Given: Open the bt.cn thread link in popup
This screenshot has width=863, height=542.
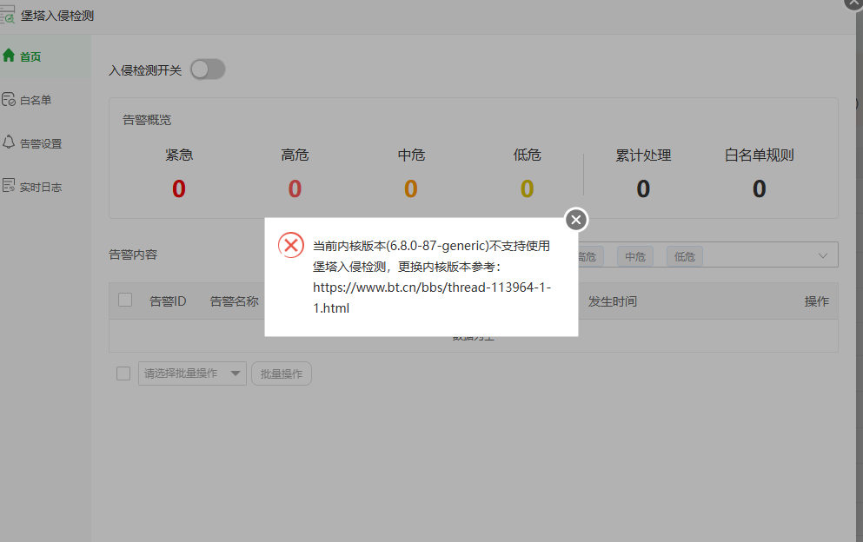Looking at the screenshot, I should [432, 298].
